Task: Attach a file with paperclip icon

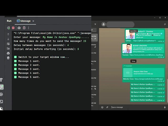Action: 107,107
